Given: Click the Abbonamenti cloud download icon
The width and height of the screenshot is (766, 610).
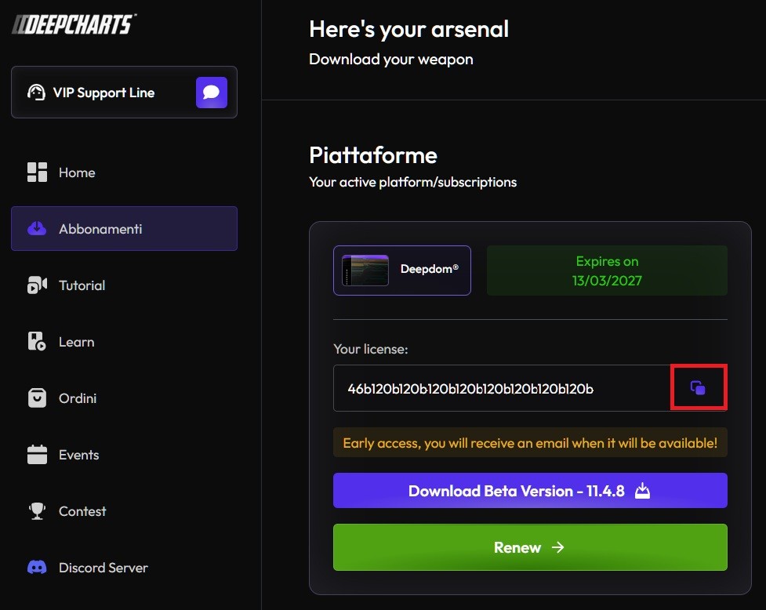Looking at the screenshot, I should 37,228.
